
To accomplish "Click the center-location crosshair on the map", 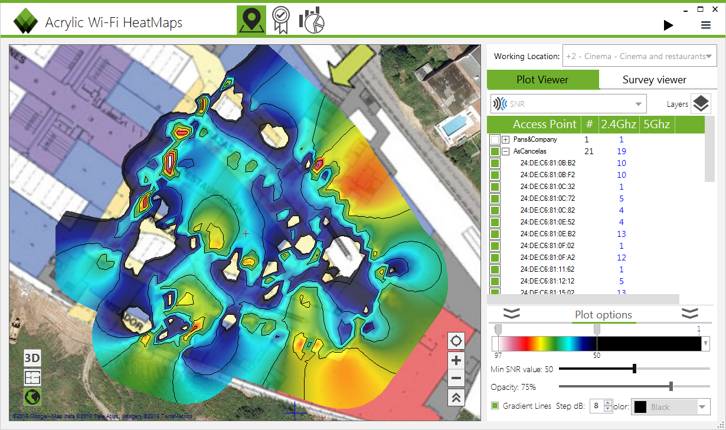I will click(456, 340).
